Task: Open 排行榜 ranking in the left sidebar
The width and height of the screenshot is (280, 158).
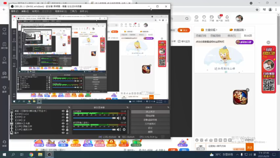Action: tap(4, 45)
